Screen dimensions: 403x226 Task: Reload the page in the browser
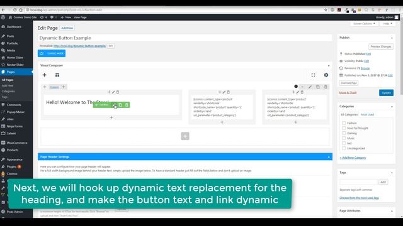click(x=14, y=10)
